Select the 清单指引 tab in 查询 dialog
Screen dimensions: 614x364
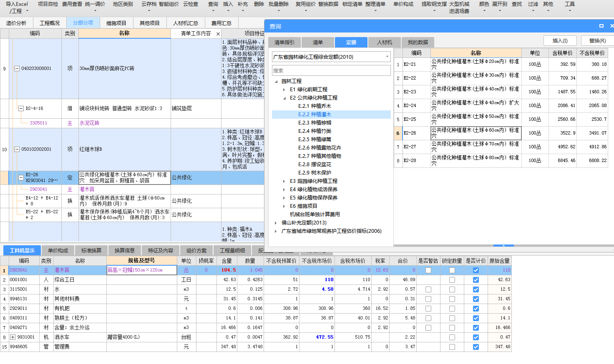tap(284, 42)
